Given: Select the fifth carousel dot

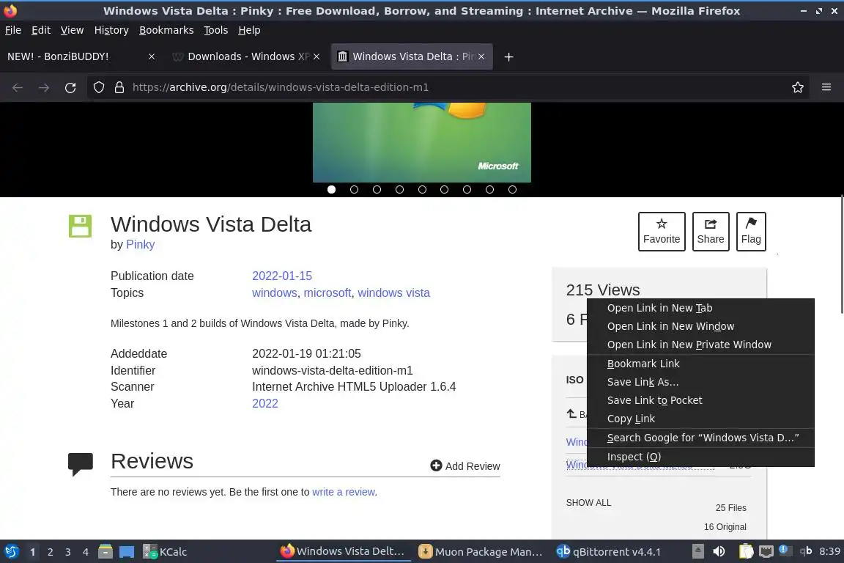Looking at the screenshot, I should pyautogui.click(x=422, y=190).
